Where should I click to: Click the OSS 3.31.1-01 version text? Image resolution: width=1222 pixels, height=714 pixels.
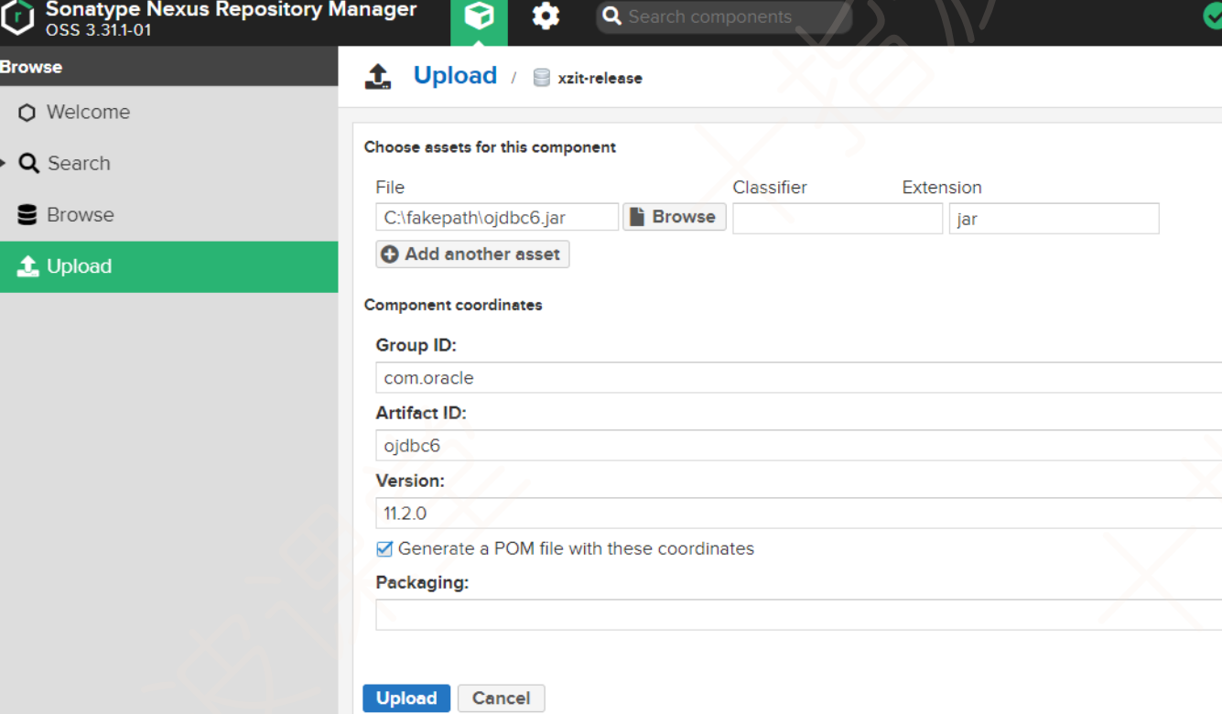click(x=98, y=30)
